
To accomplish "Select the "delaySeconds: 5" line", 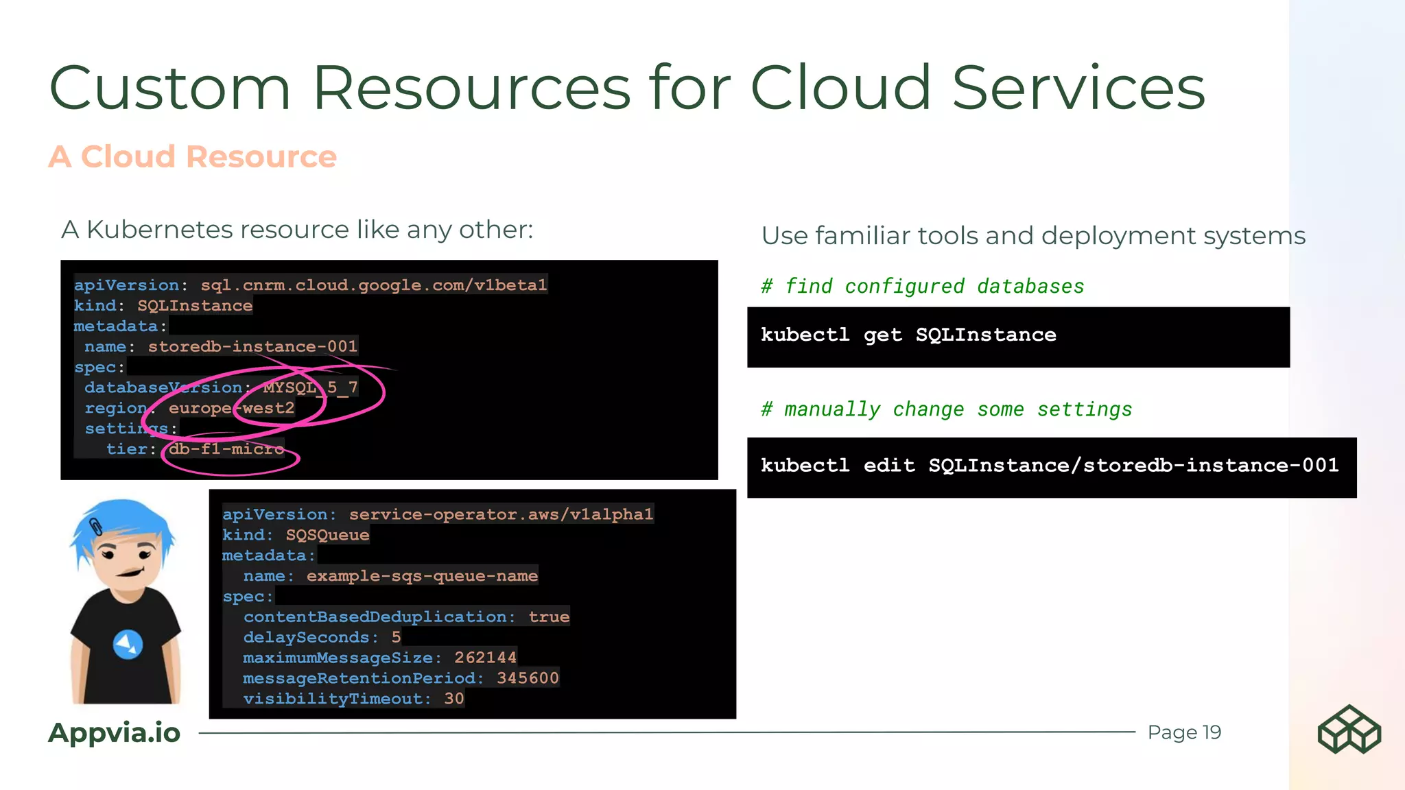I will click(x=322, y=637).
